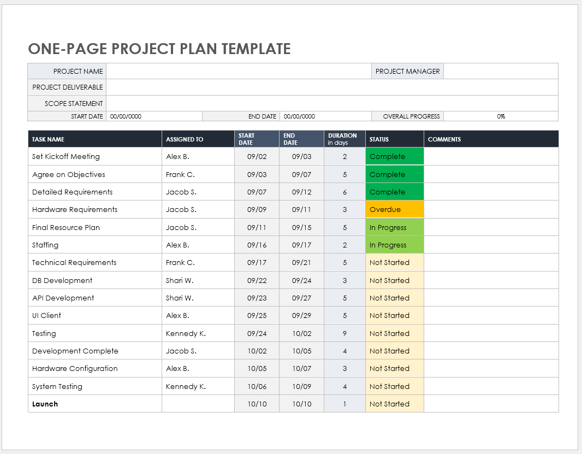582x454 pixels.
Task: Click Not Started status in Launch row
Action: click(394, 404)
